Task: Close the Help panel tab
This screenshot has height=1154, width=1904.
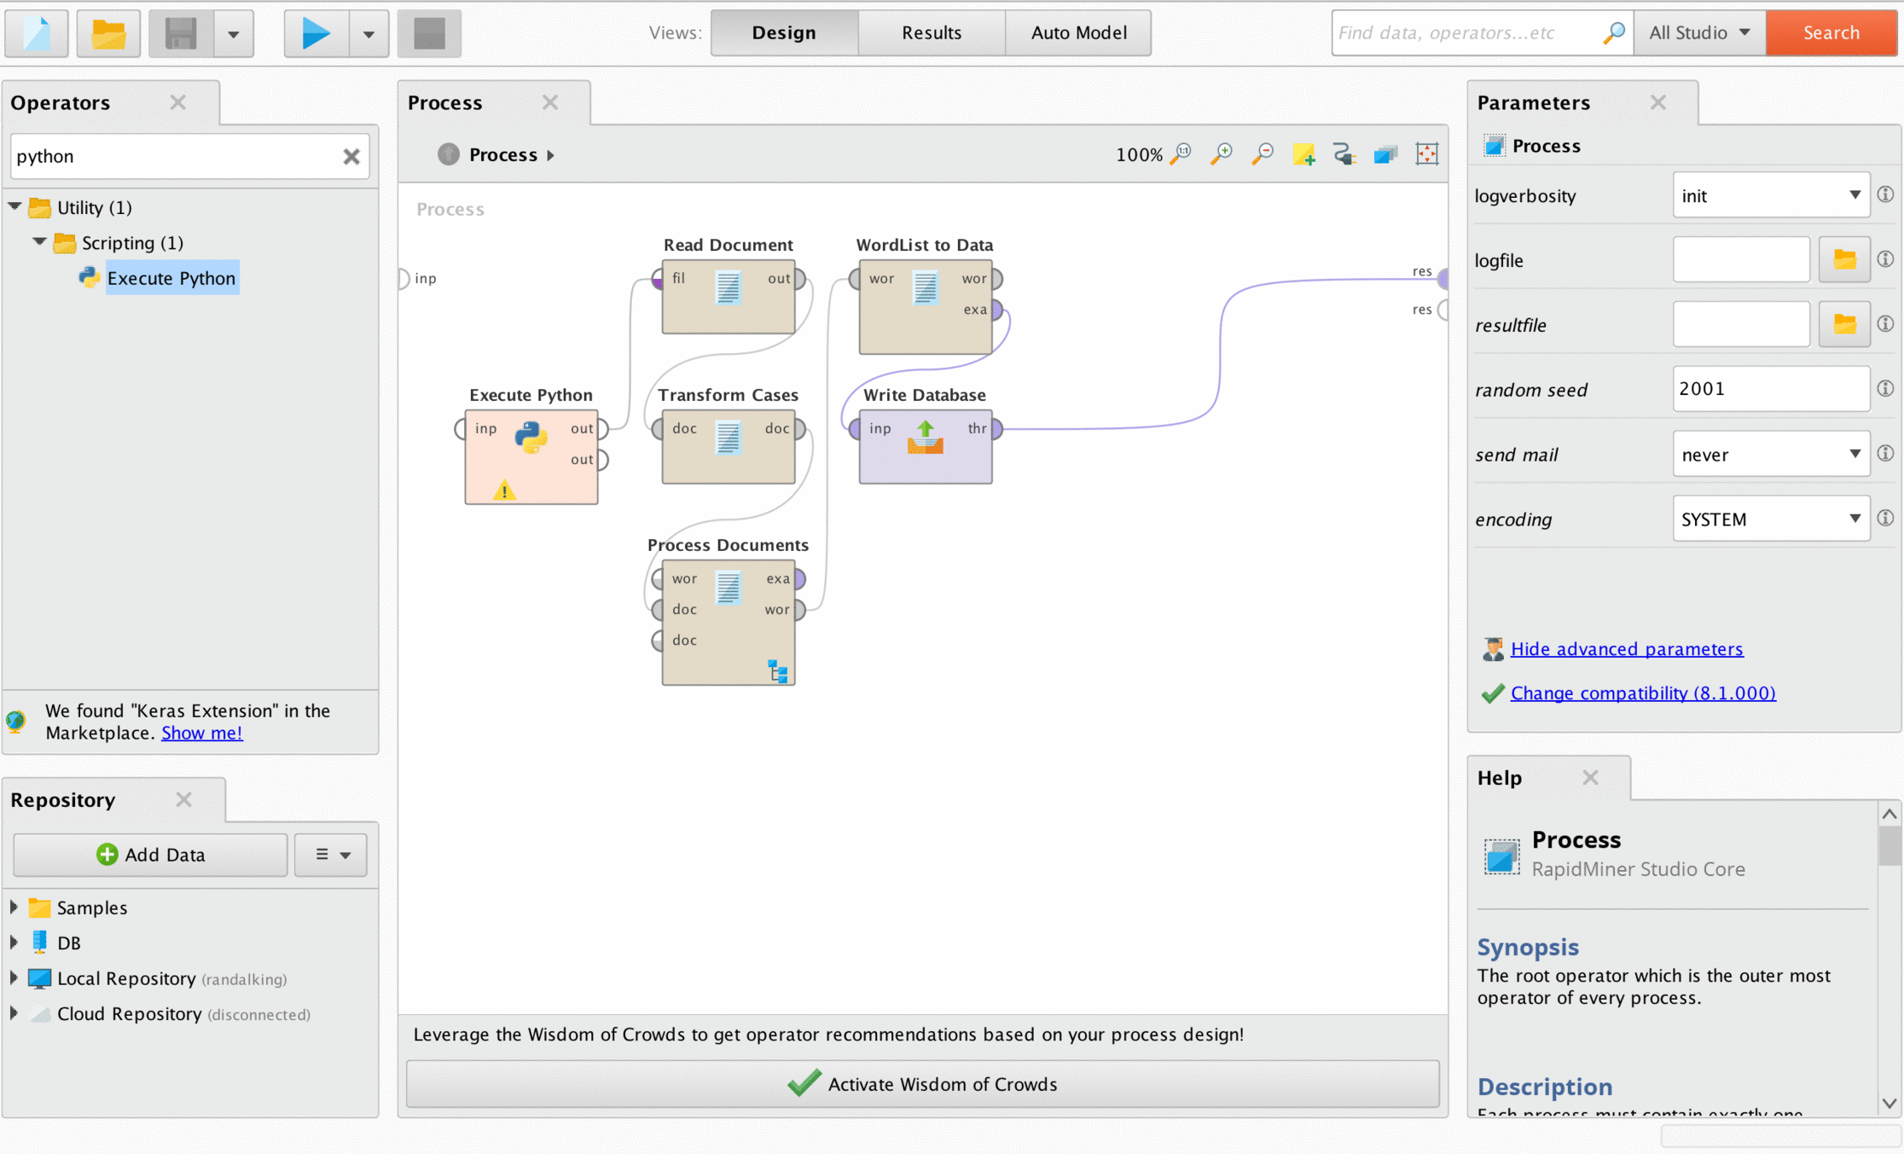Action: click(x=1590, y=777)
